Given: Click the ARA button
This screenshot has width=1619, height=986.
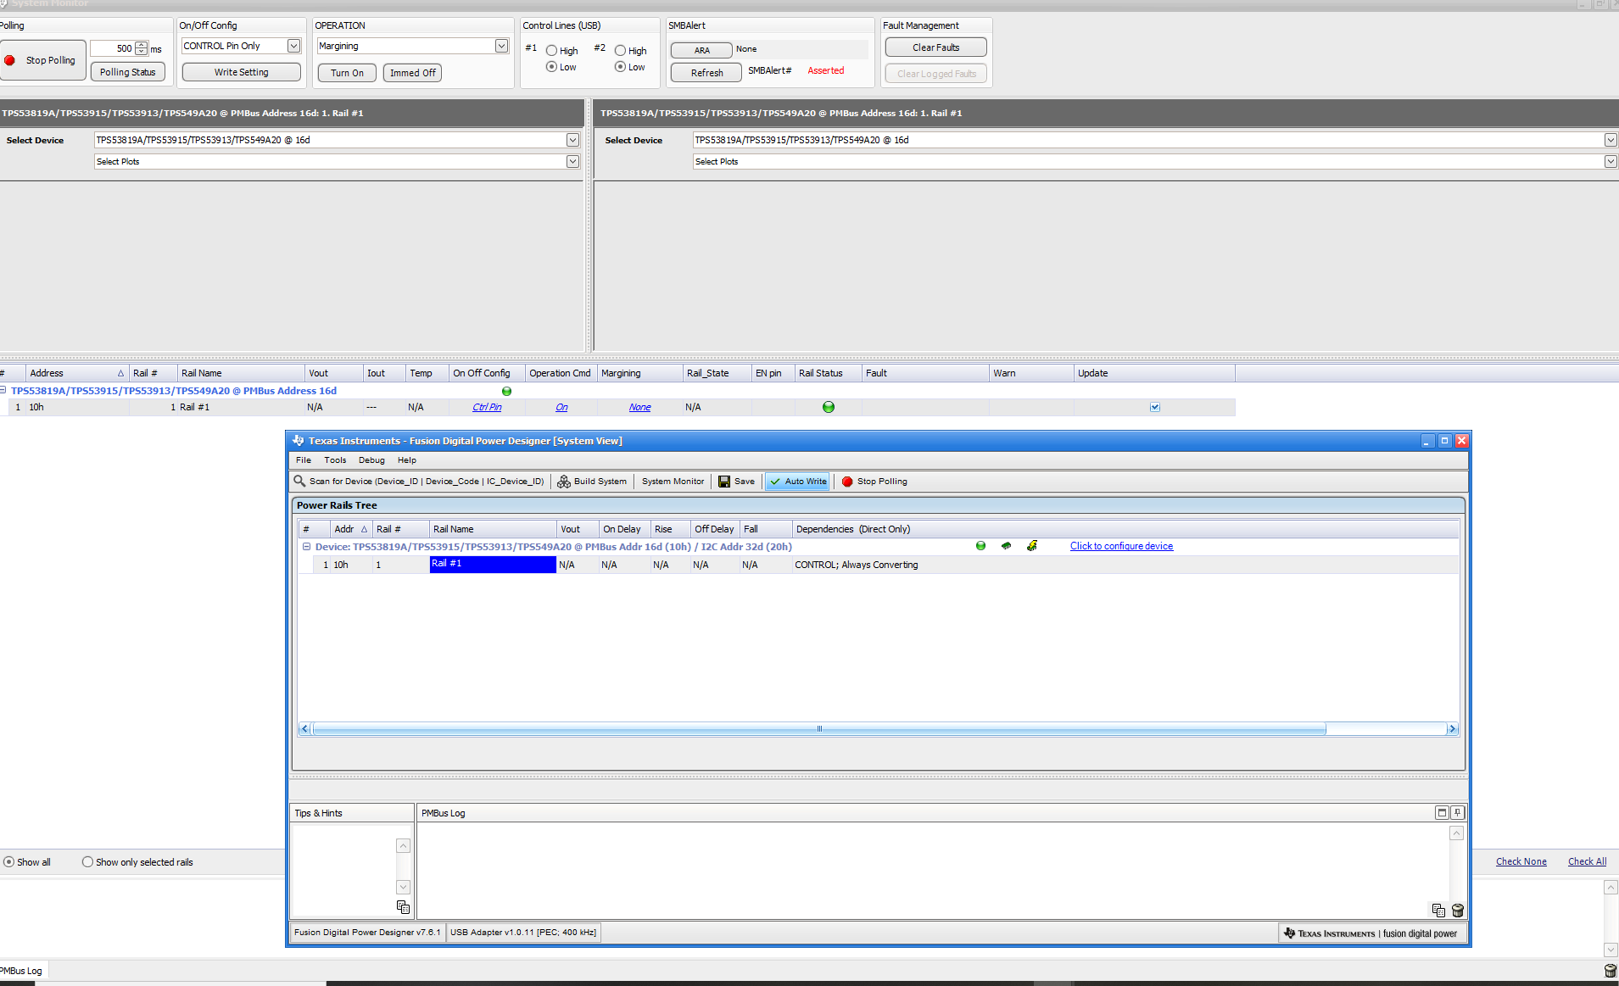Looking at the screenshot, I should click(x=701, y=50).
